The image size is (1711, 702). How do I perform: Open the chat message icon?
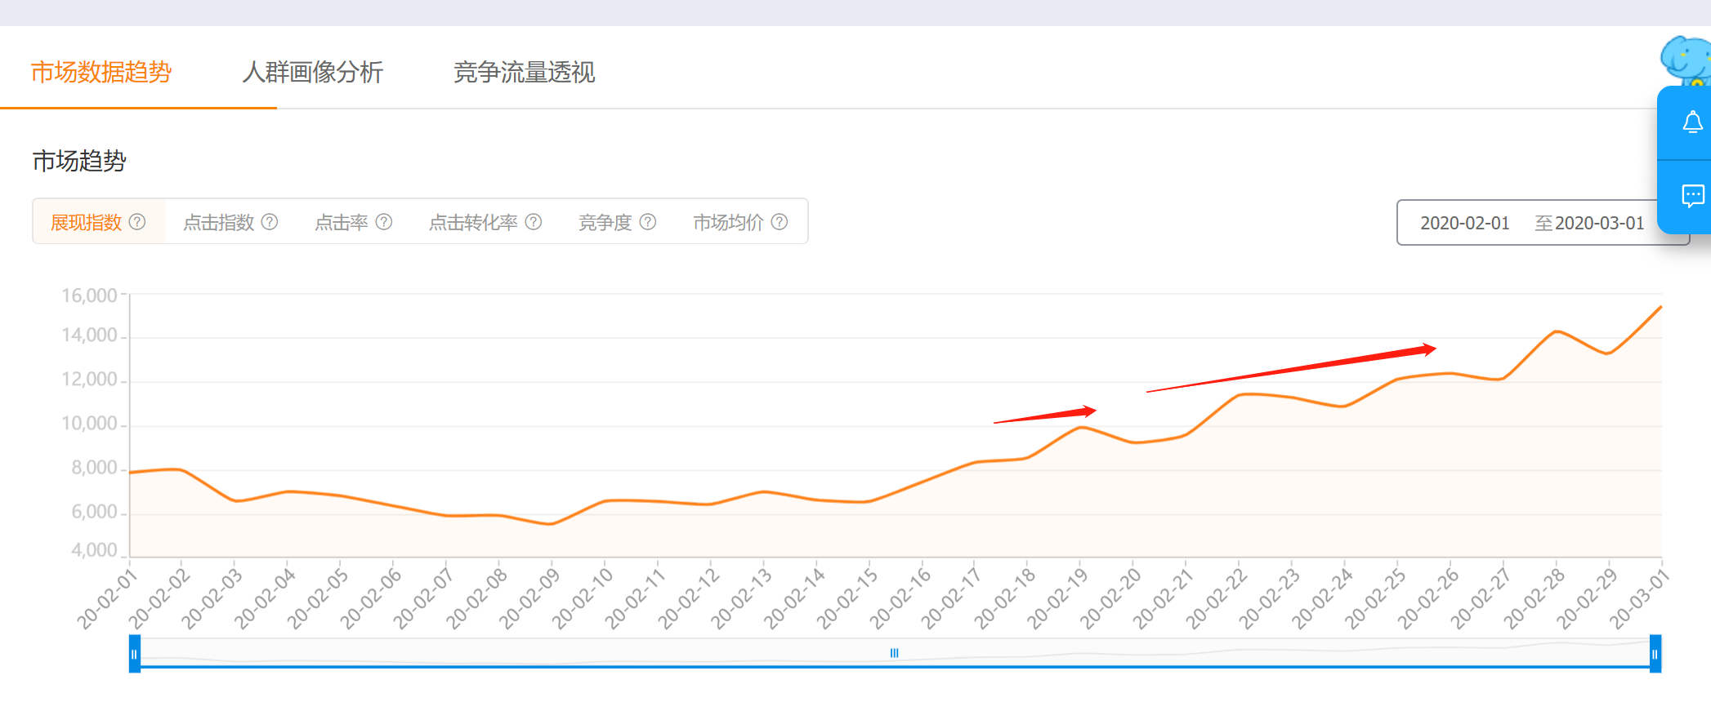click(1692, 196)
